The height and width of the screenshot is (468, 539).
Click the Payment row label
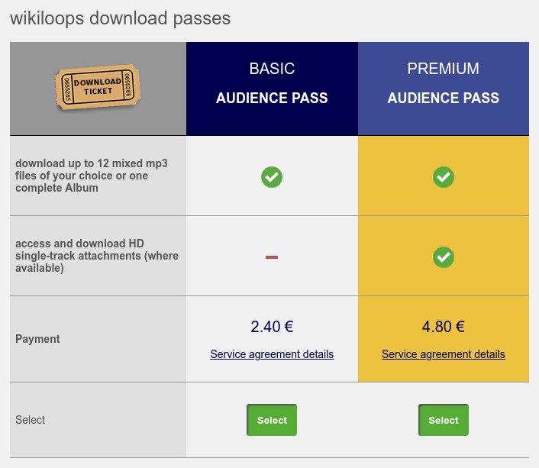pyautogui.click(x=37, y=339)
